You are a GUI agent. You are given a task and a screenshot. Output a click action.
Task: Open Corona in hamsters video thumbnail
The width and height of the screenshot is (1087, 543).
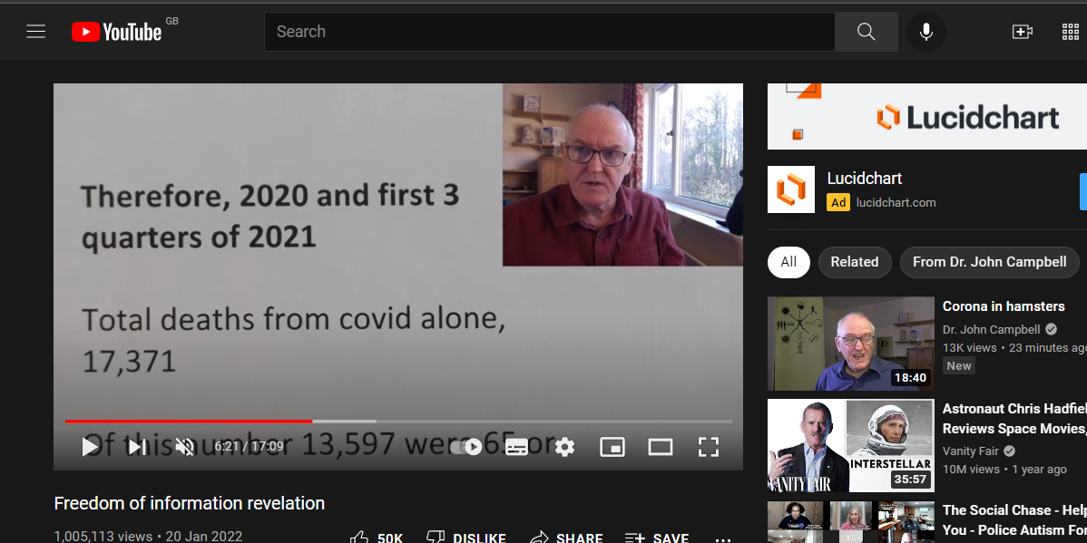coord(850,344)
